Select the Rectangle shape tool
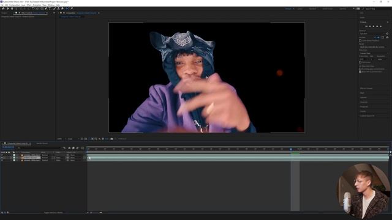Screen dimensions: 392x220 click(x=42, y=9)
